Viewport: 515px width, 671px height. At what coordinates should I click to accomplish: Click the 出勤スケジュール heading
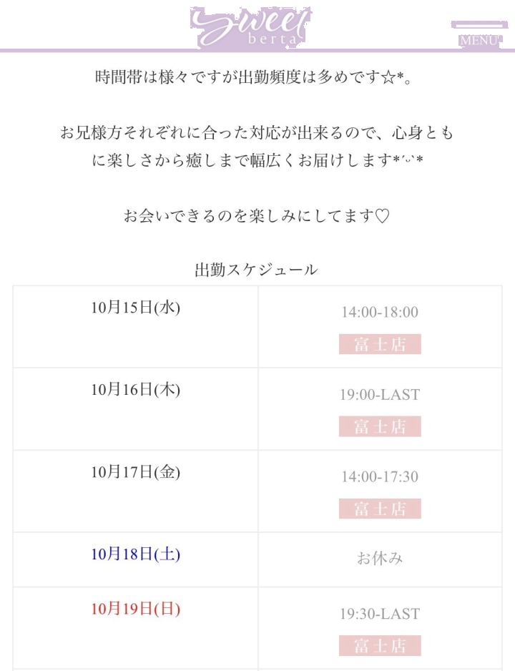click(256, 270)
